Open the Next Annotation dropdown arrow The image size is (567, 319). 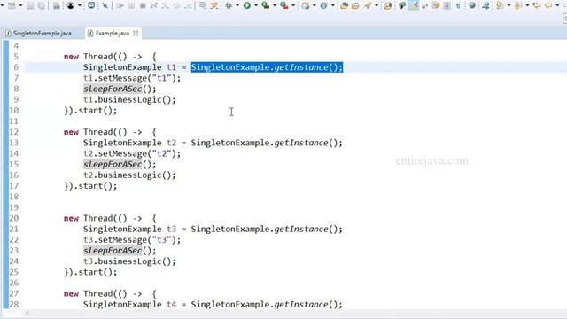[x=509, y=5]
